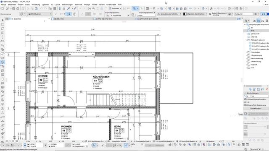Switch to the 3D / Alle tab
269x151 pixels.
coord(59,19)
